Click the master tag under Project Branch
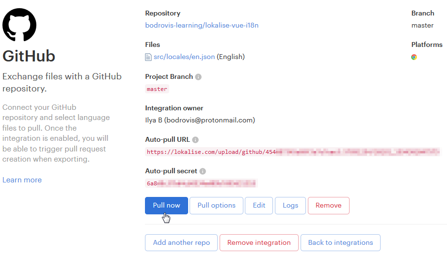This screenshot has height=255, width=447. pyautogui.click(x=157, y=89)
